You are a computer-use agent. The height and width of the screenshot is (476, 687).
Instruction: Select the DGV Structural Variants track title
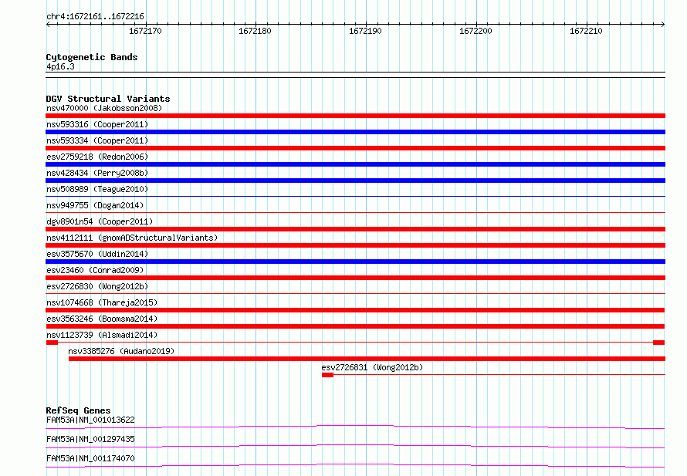pos(108,99)
